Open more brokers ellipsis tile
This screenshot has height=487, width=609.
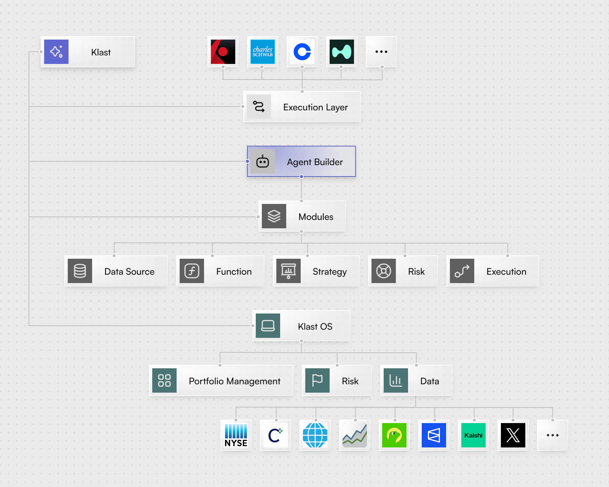coord(381,52)
